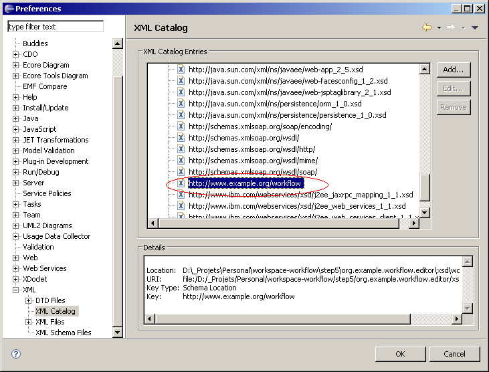
Task: Click the help question mark icon
Action: 16,354
